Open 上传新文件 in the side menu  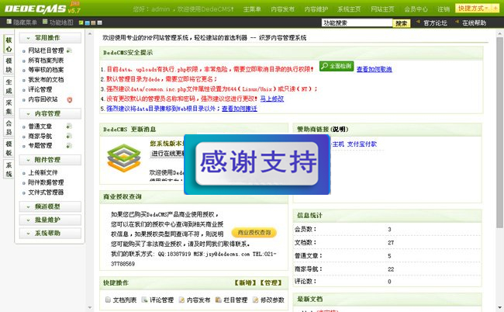(x=43, y=173)
